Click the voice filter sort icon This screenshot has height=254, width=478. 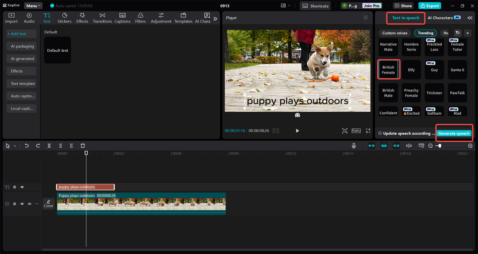point(457,33)
